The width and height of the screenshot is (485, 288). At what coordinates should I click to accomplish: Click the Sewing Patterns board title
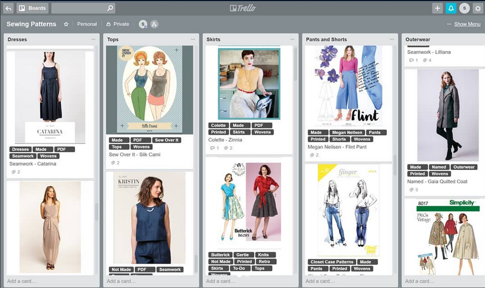31,24
